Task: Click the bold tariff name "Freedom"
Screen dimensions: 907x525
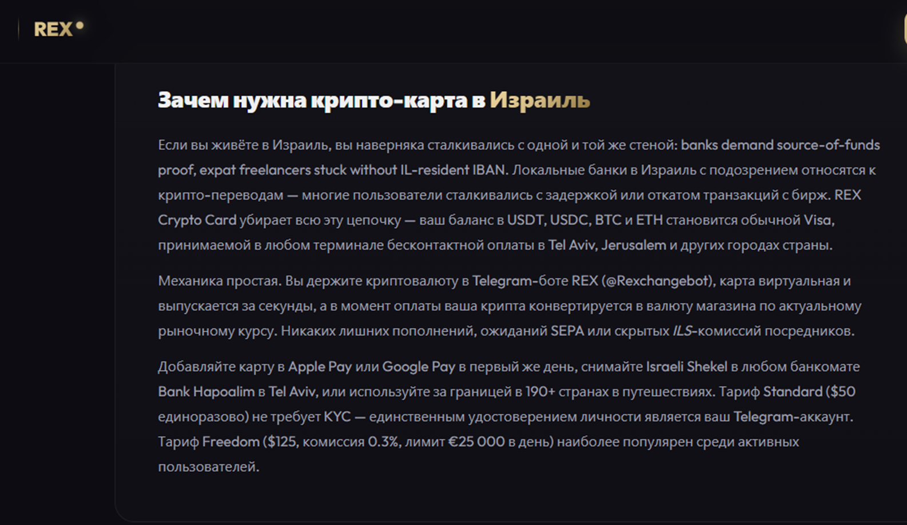Action: point(230,442)
